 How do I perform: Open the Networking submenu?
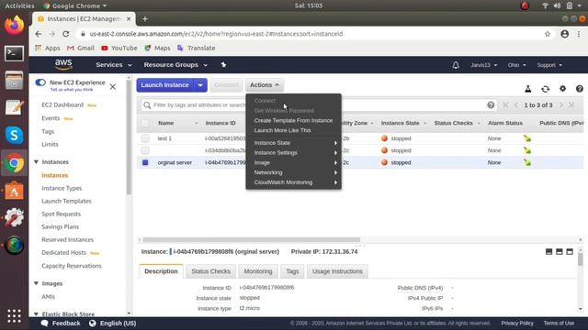click(293, 172)
